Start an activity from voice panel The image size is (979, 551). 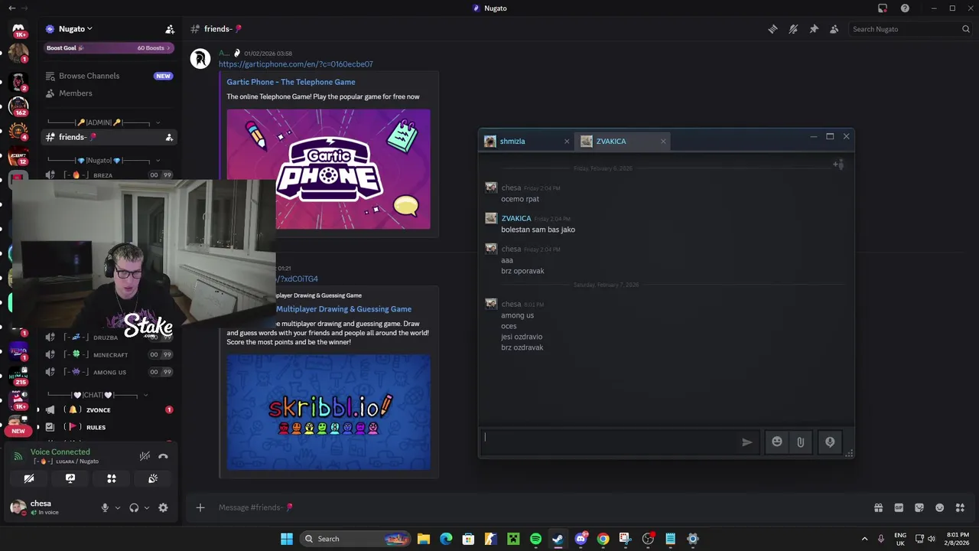coord(112,478)
